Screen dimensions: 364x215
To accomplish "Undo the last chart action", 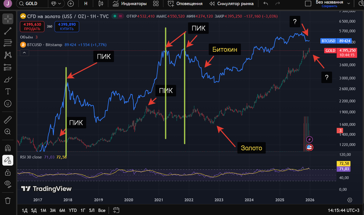I will tap(266, 4).
